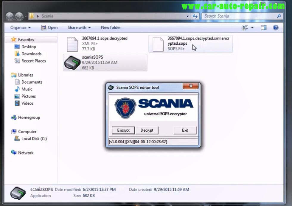The image size is (292, 206).
Task: Click the Pictures icon in the sidebar
Action: [x=17, y=96]
